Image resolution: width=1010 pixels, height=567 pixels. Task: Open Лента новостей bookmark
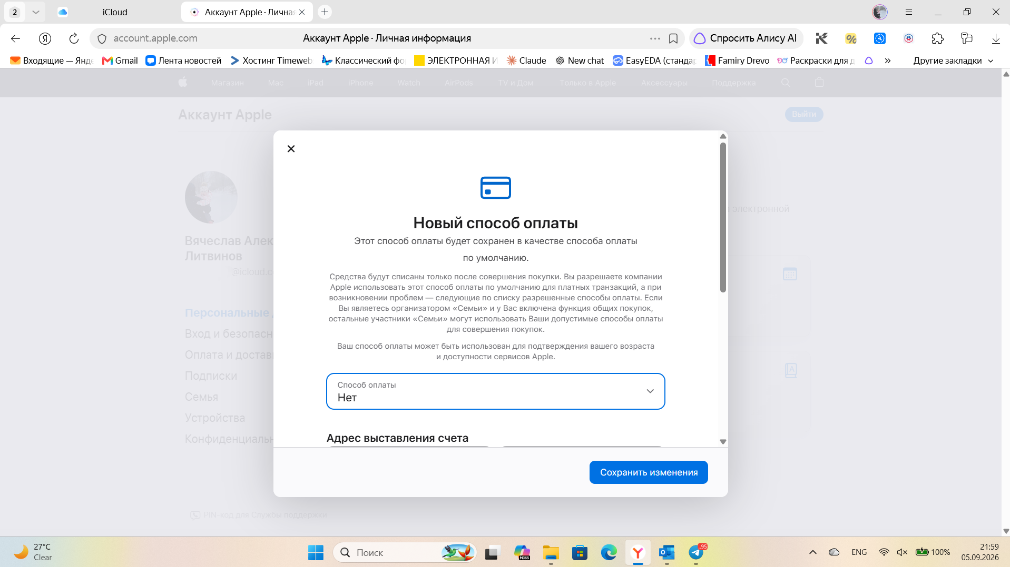pyautogui.click(x=183, y=60)
